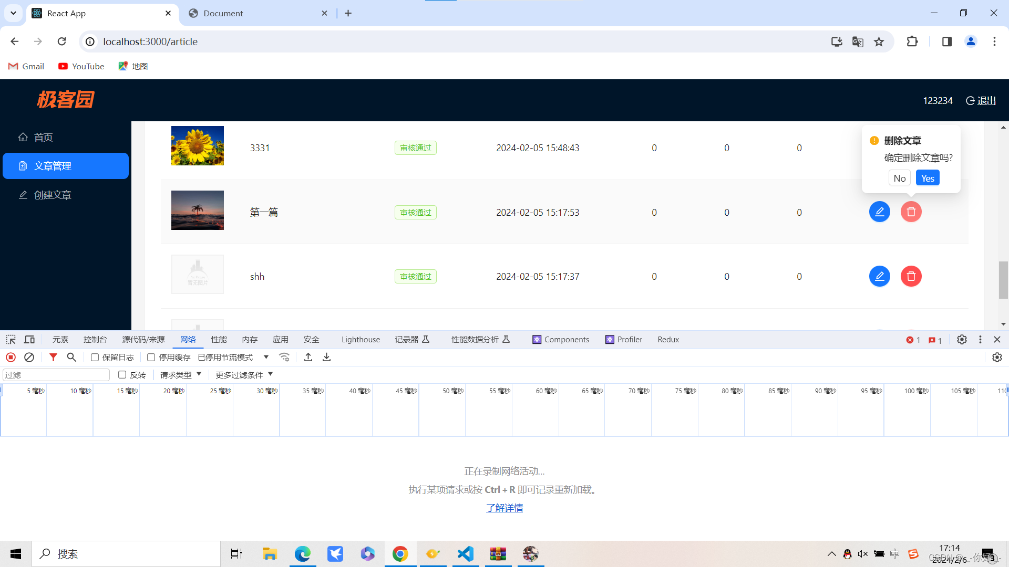Click the sunflower article thumbnail image
1009x567 pixels.
(197, 146)
